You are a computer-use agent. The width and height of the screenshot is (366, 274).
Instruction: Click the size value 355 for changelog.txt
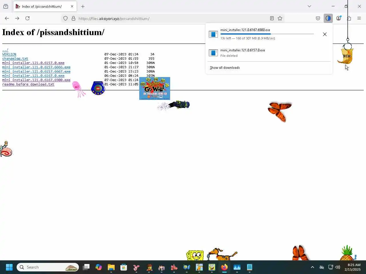pos(151,59)
